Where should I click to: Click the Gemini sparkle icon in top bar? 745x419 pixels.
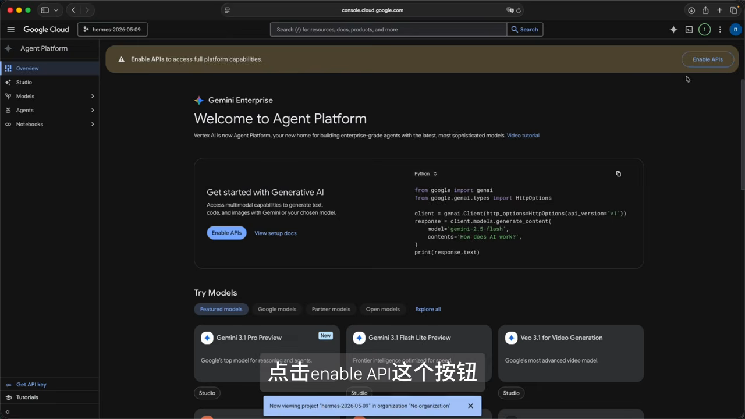point(673,29)
